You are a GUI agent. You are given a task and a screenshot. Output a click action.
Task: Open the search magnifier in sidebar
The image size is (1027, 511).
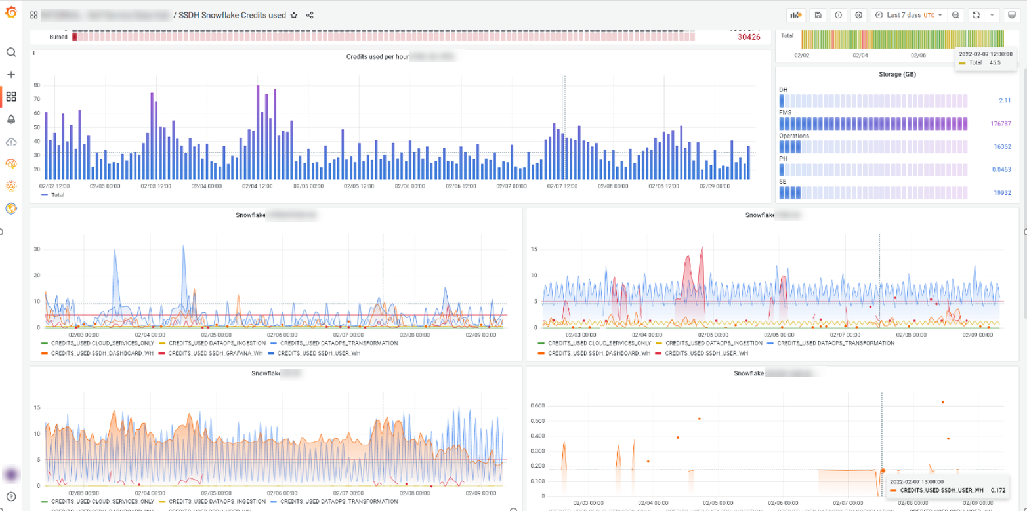(11, 52)
